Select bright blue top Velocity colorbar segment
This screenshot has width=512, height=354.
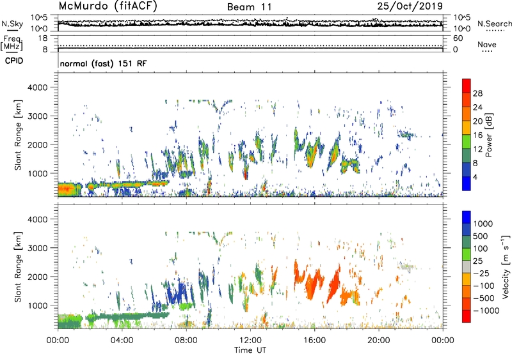[467, 217]
